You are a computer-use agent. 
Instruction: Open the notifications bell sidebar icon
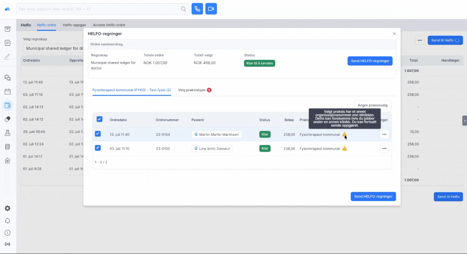(7, 221)
